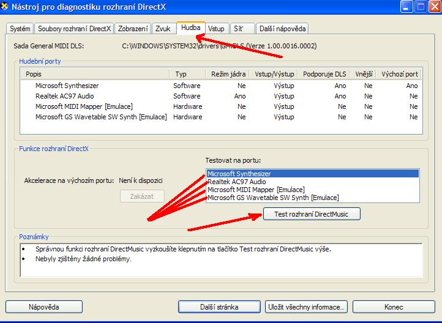
Task: Select the Hudba tab
Action: pyautogui.click(x=190, y=28)
